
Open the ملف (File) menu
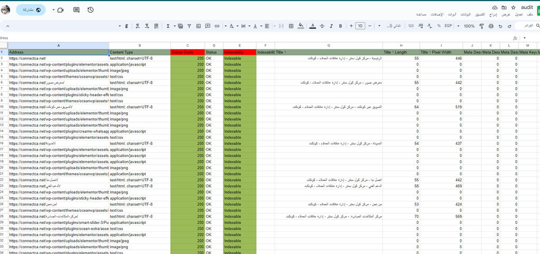coord(529,14)
